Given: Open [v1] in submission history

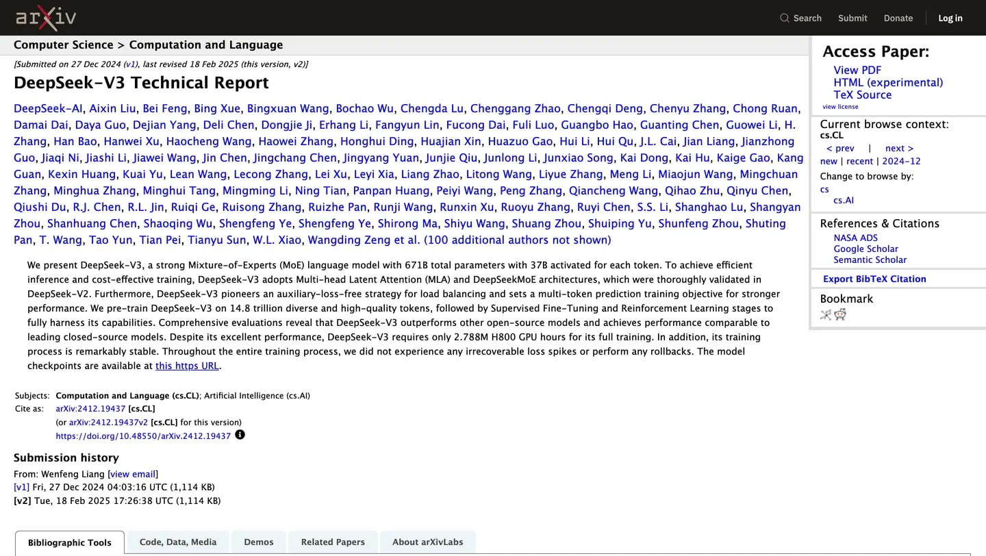Looking at the screenshot, I should tap(21, 488).
